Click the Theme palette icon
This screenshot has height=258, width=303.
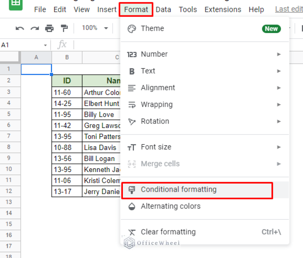132,28
